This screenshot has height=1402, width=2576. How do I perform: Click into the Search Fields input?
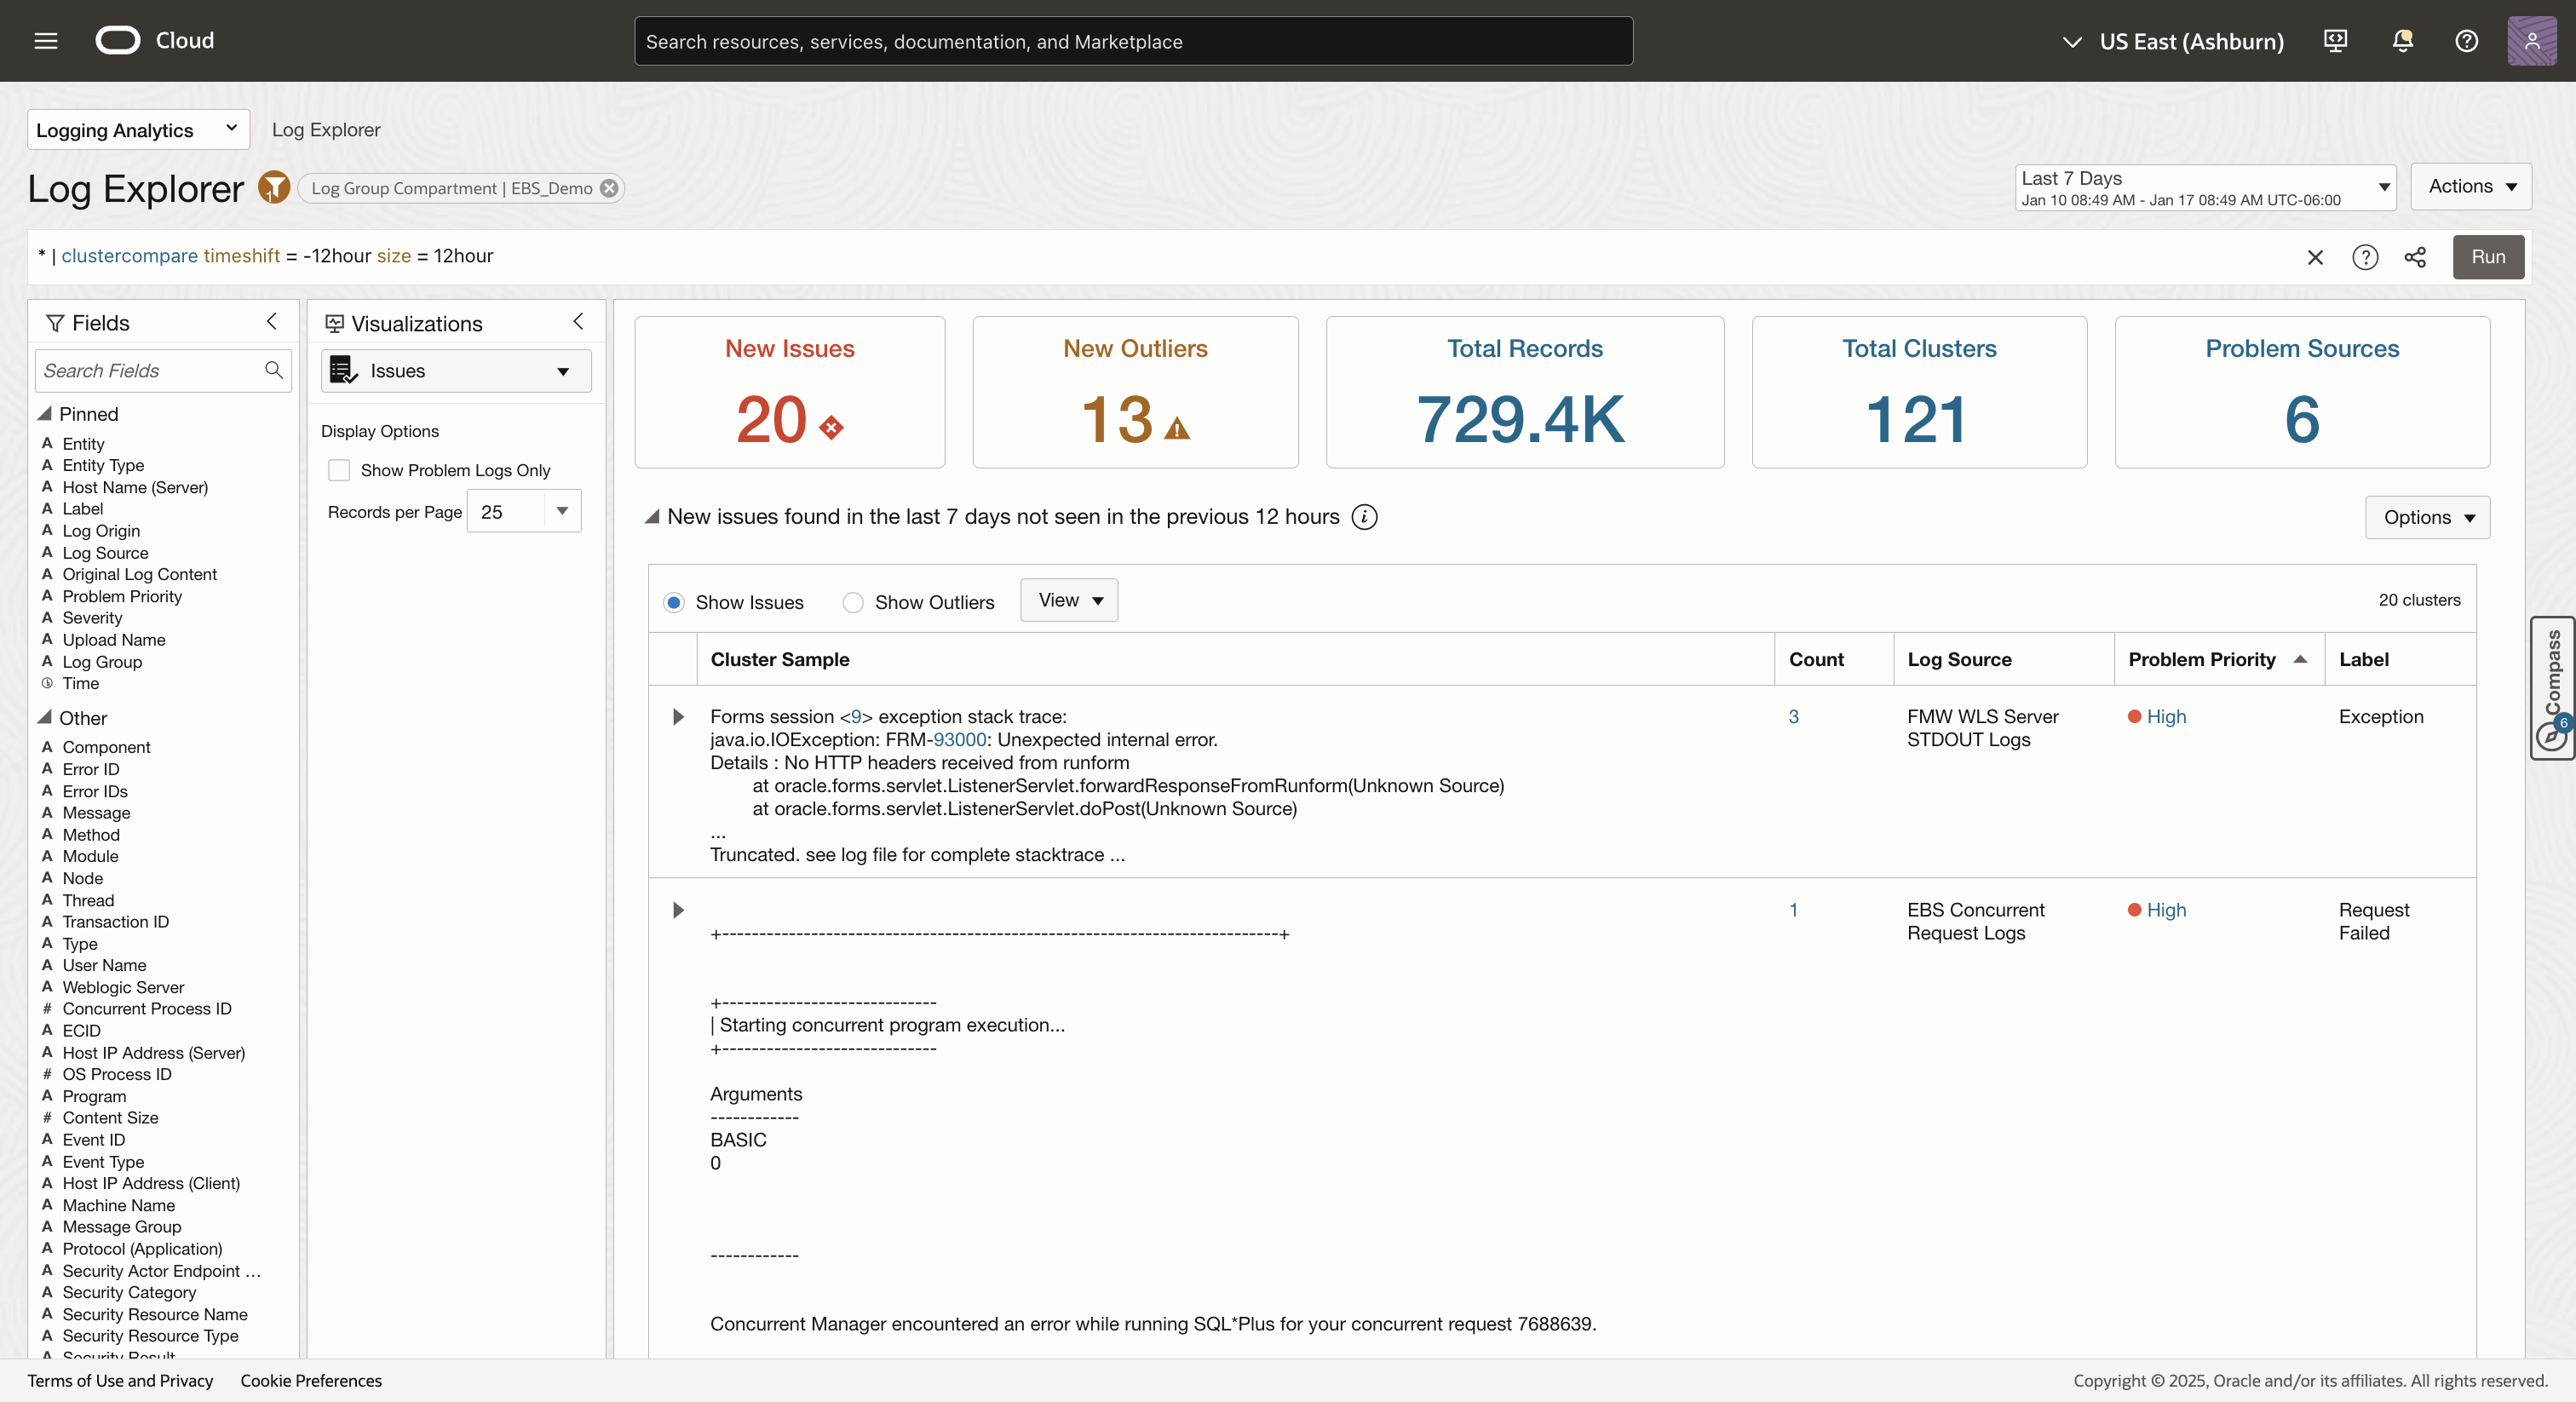point(150,371)
